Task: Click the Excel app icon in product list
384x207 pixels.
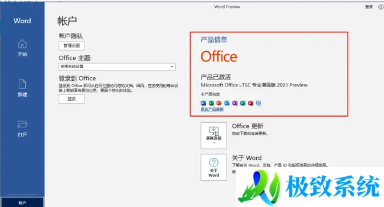Action: [211, 103]
